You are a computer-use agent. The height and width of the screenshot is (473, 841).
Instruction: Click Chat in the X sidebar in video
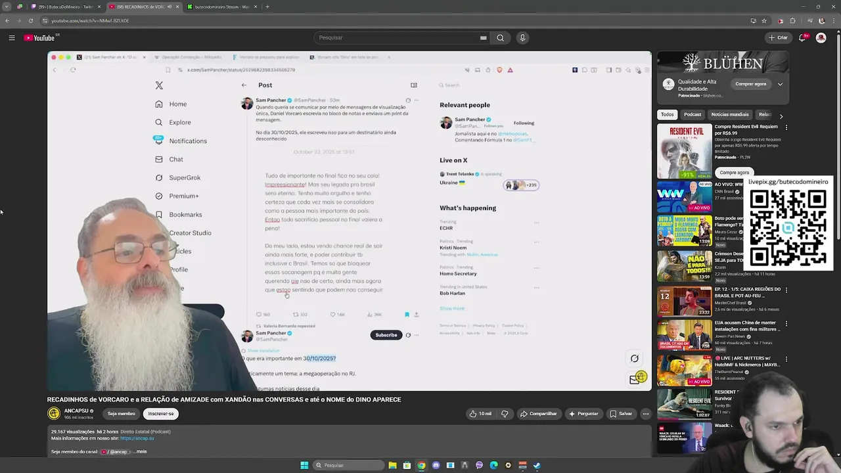coord(169,159)
